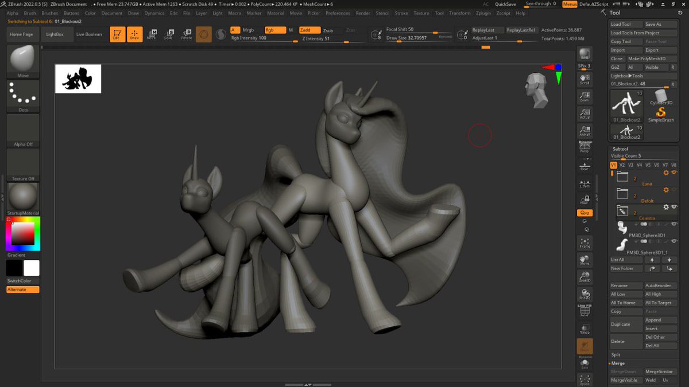The height and width of the screenshot is (387, 689).
Task: Open the StartupMaterial selector
Action: (x=23, y=199)
